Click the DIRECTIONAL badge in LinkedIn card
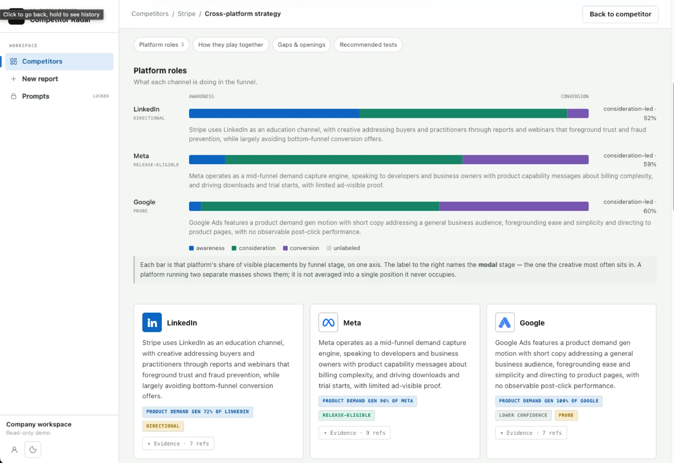Image resolution: width=674 pixels, height=463 pixels. [x=163, y=426]
